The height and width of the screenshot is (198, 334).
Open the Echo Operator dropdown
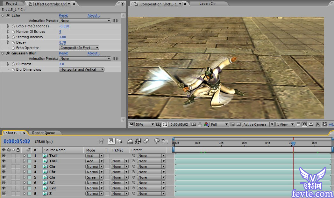pyautogui.click(x=79, y=48)
